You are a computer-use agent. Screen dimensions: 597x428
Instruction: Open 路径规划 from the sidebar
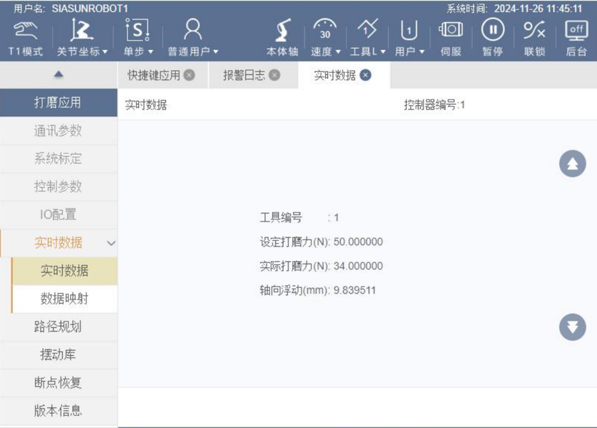point(58,327)
